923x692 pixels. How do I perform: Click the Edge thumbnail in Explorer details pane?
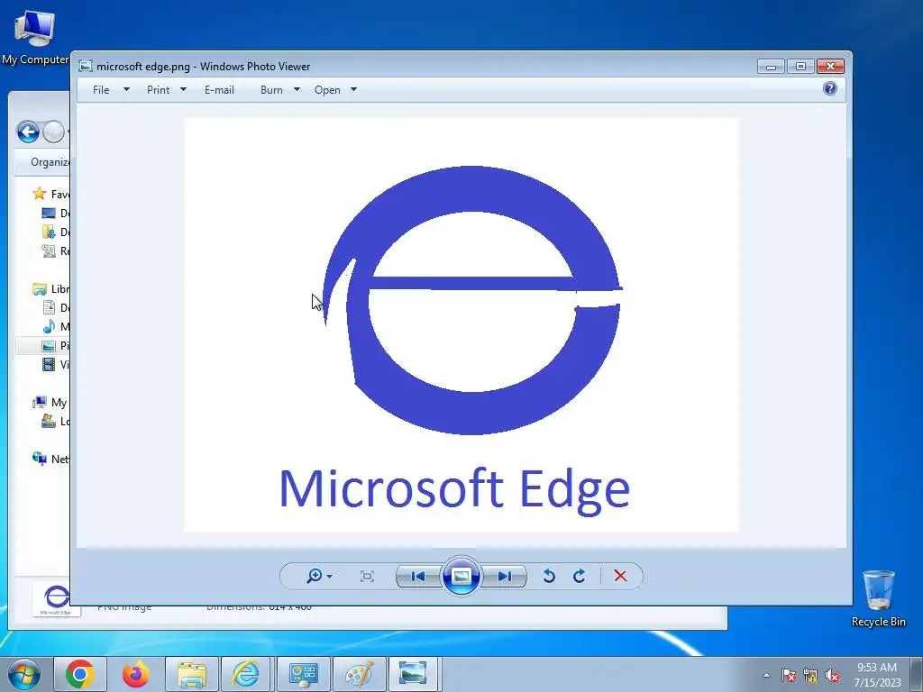(56, 599)
